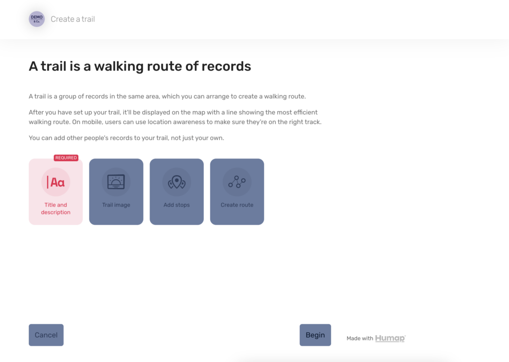Click the red REQUIRED badge
Screen dimensions: 509x362
pos(66,158)
